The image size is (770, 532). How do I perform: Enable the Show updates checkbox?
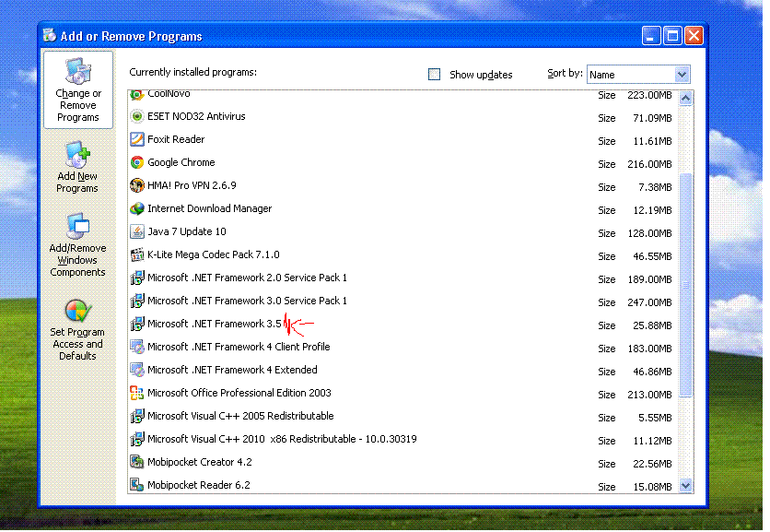pyautogui.click(x=434, y=75)
